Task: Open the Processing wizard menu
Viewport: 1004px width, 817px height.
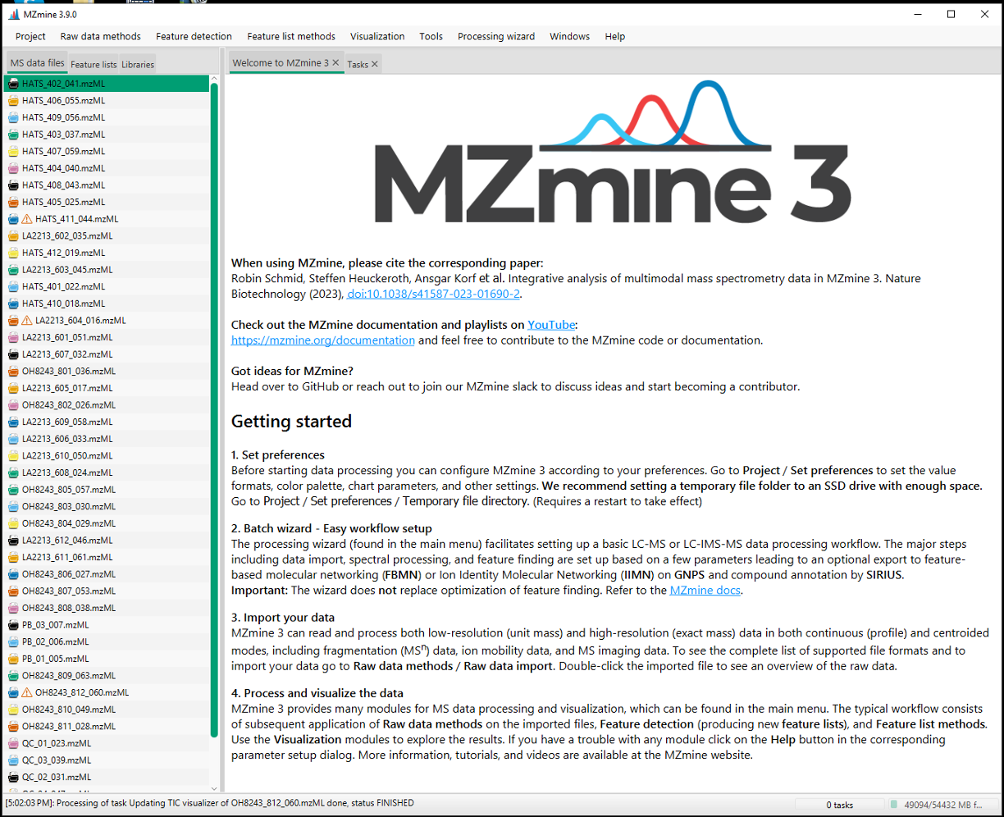Action: tap(496, 36)
